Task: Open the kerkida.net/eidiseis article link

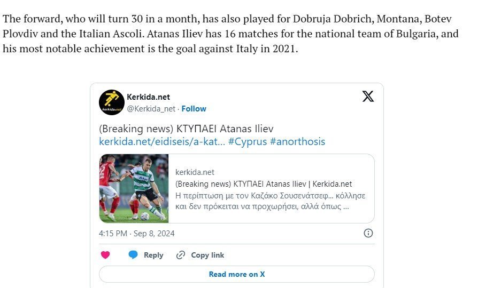Action: 162,142
